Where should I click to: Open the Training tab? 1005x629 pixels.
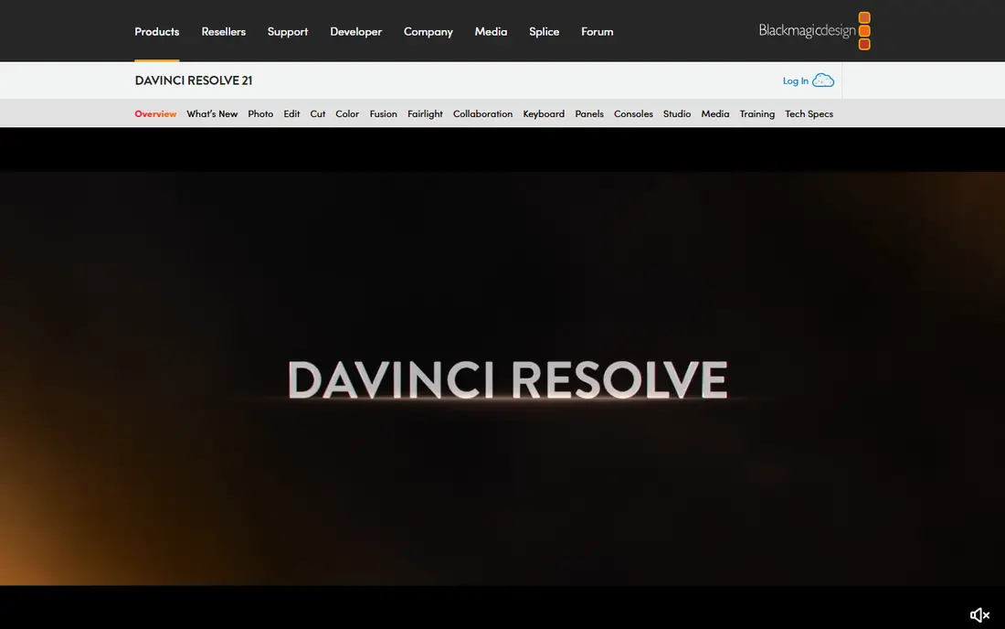click(x=757, y=113)
